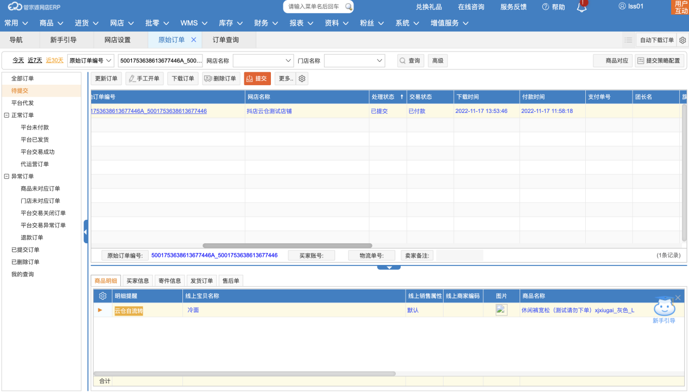The height and width of the screenshot is (392, 689).
Task: Open the gear in product detail table header
Action: 103,296
